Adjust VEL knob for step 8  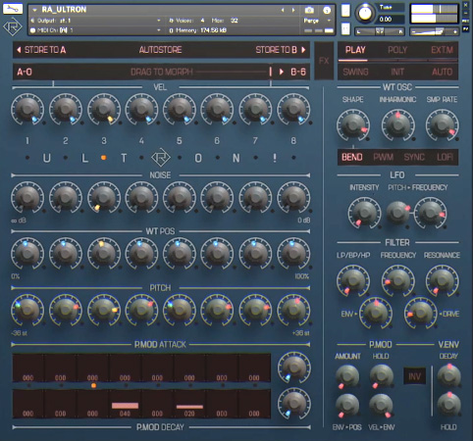coord(293,110)
